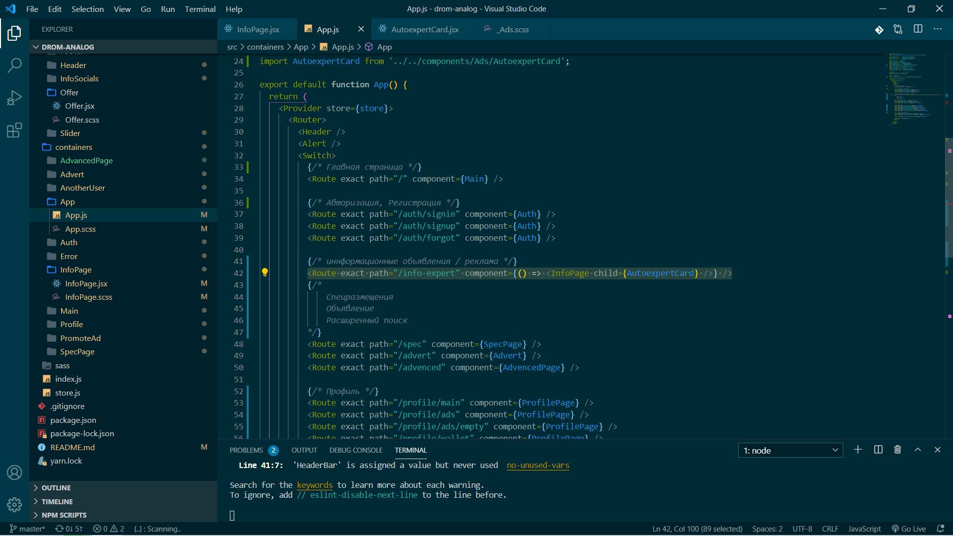This screenshot has width=953, height=536.
Task: Open the Extensions view
Action: (14, 131)
